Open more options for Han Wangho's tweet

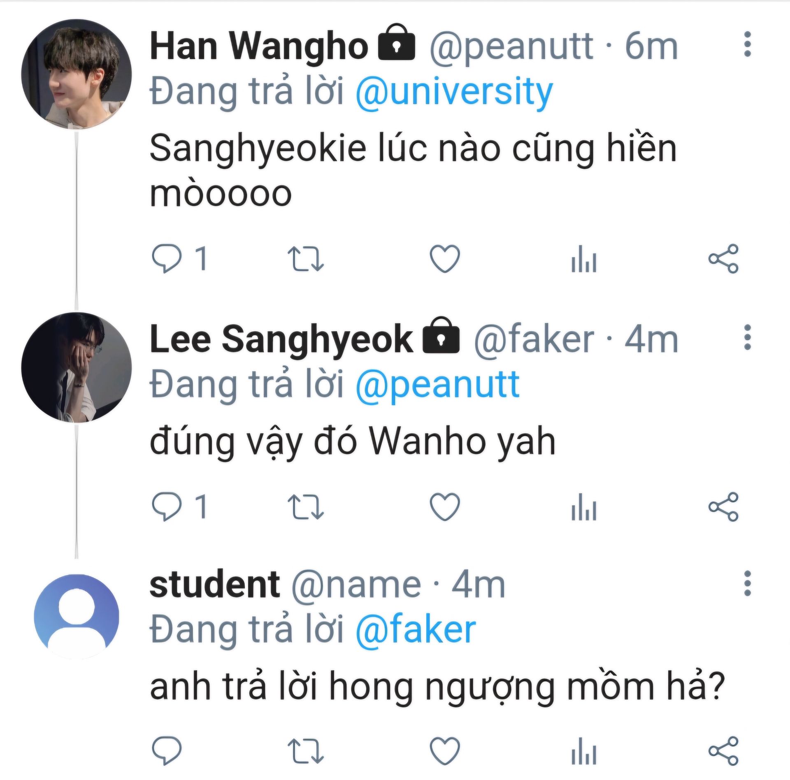click(x=748, y=44)
